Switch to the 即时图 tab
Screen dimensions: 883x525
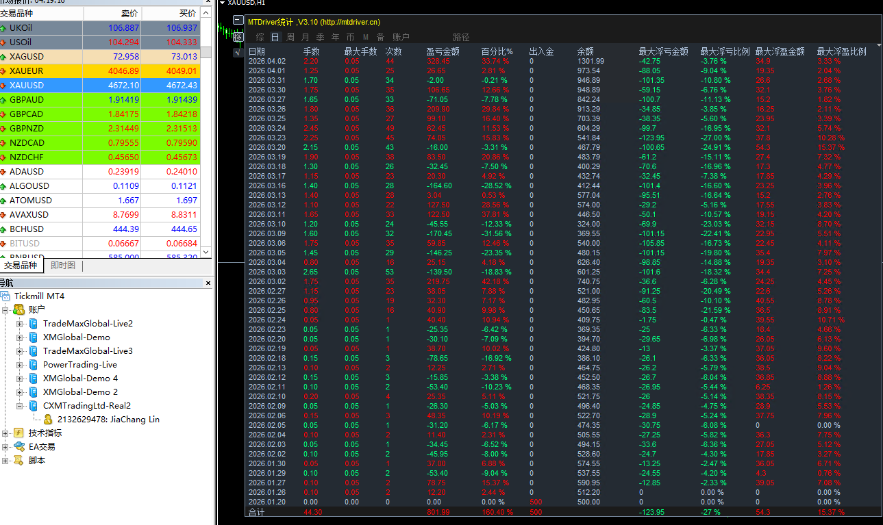click(63, 266)
